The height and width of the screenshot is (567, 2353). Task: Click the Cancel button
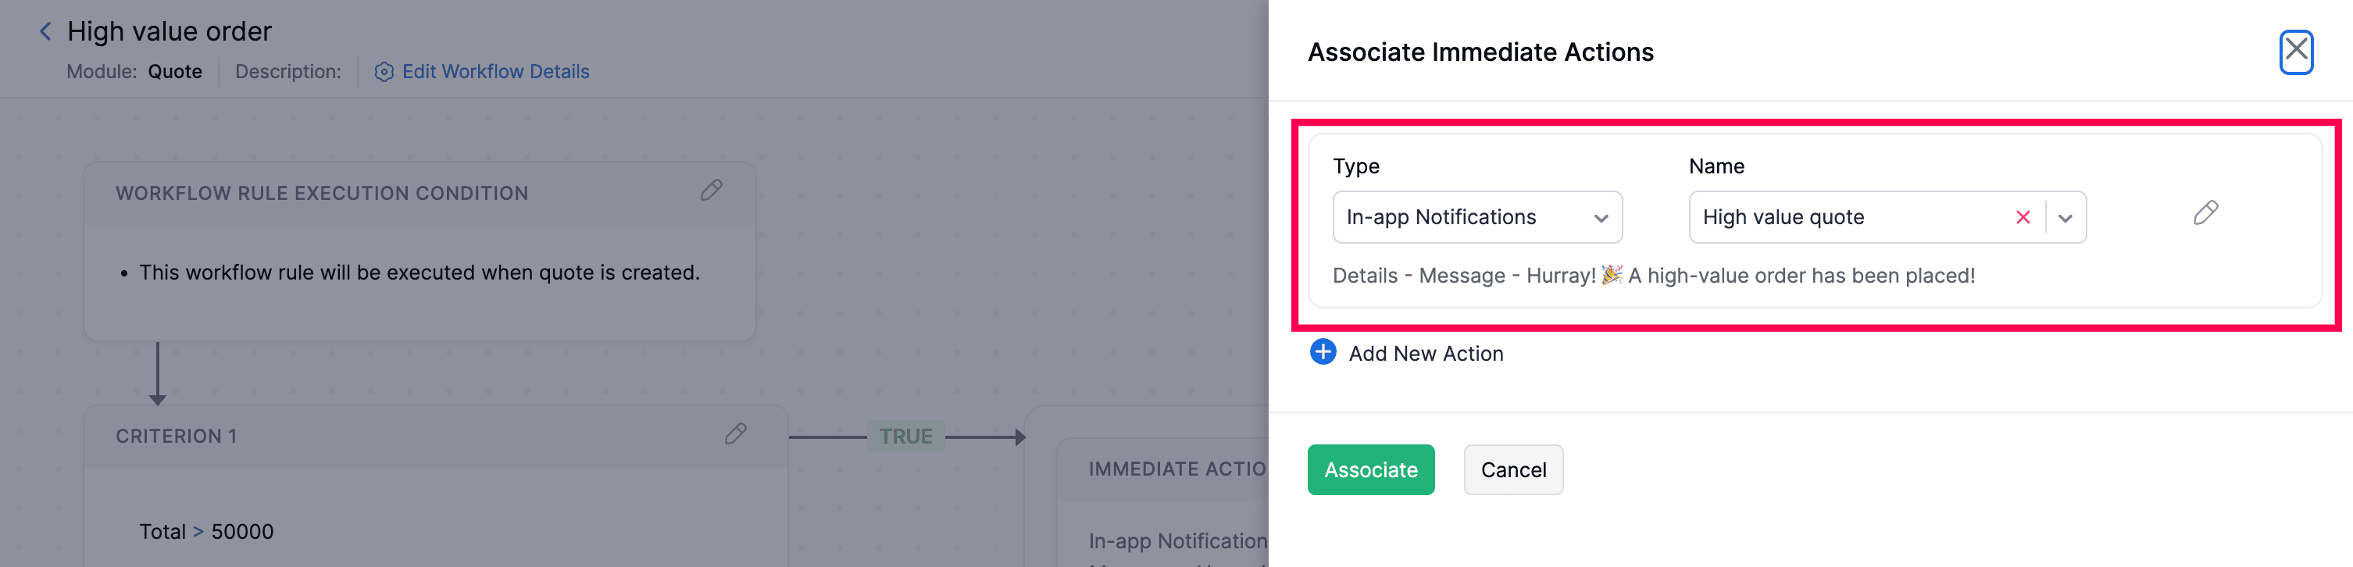1512,469
